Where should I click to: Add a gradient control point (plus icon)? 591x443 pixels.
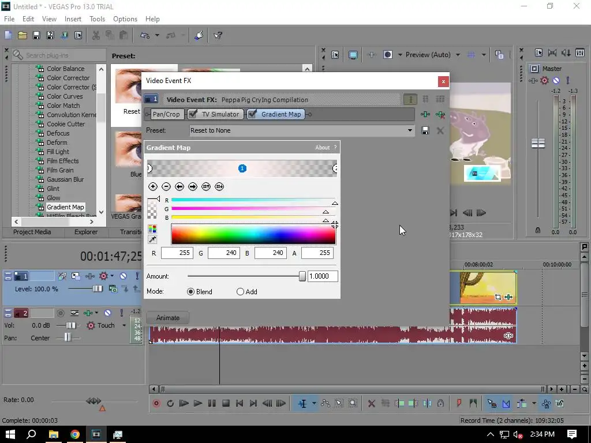click(152, 186)
